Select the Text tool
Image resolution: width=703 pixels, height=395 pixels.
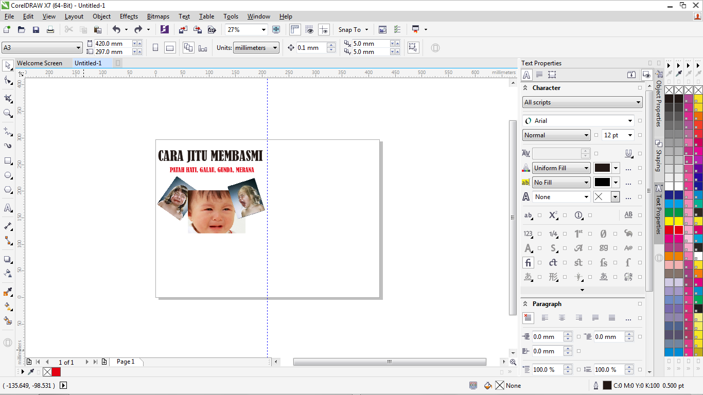tap(8, 208)
